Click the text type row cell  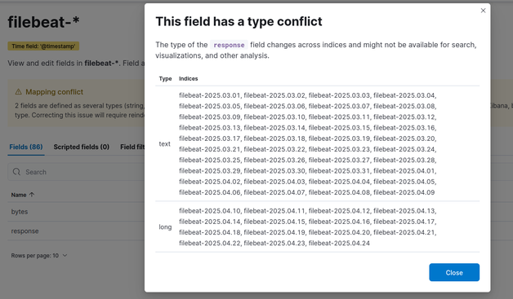164,144
